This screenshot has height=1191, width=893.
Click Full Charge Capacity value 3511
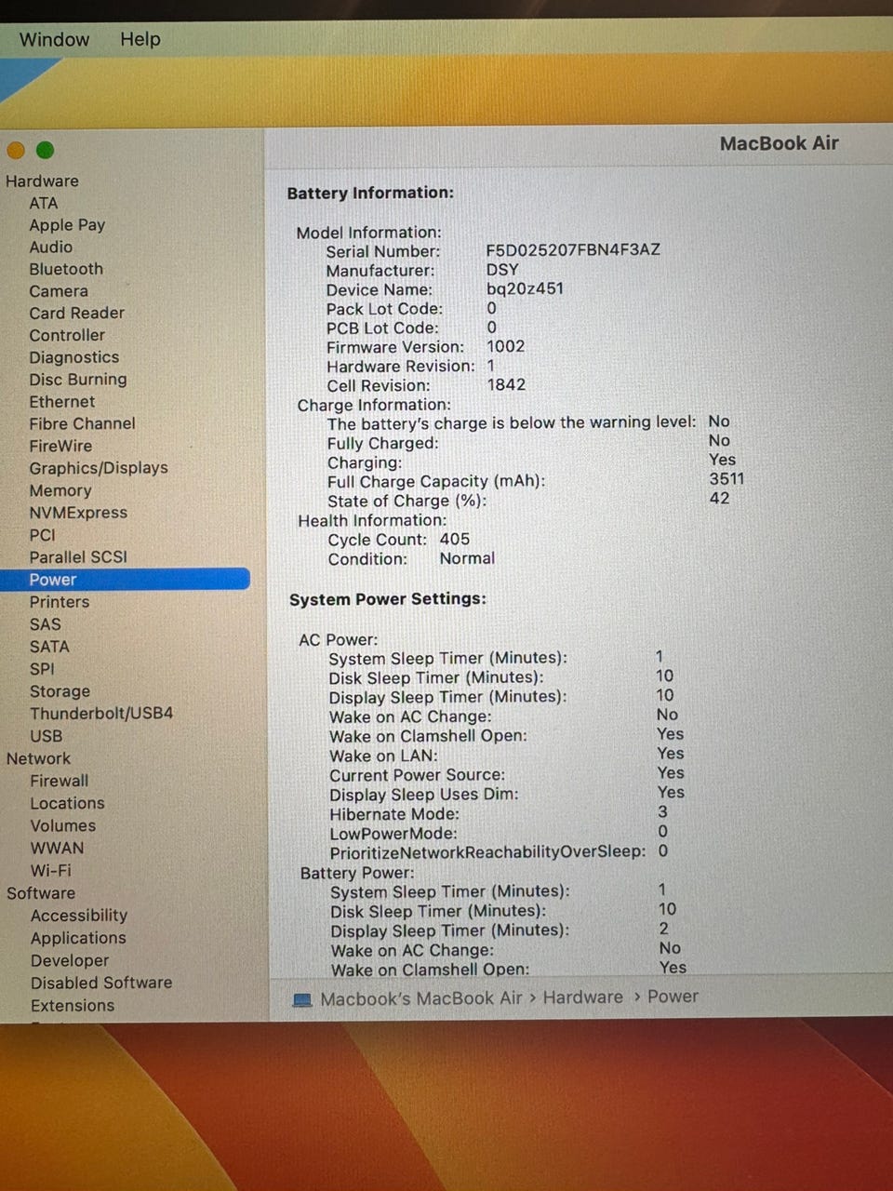(726, 479)
